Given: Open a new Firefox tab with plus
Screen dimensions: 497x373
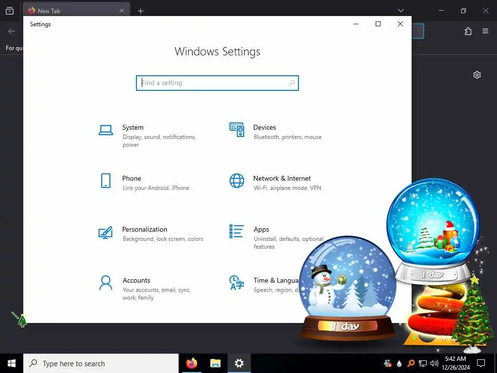Looking at the screenshot, I should pyautogui.click(x=140, y=11).
